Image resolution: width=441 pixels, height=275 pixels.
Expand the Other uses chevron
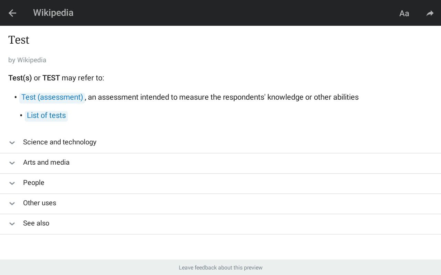tap(12, 203)
